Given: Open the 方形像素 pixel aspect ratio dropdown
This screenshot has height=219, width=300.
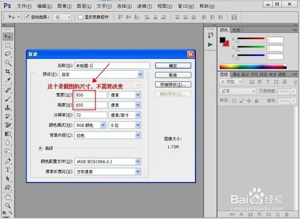Looking at the screenshot, I should 108,172.
